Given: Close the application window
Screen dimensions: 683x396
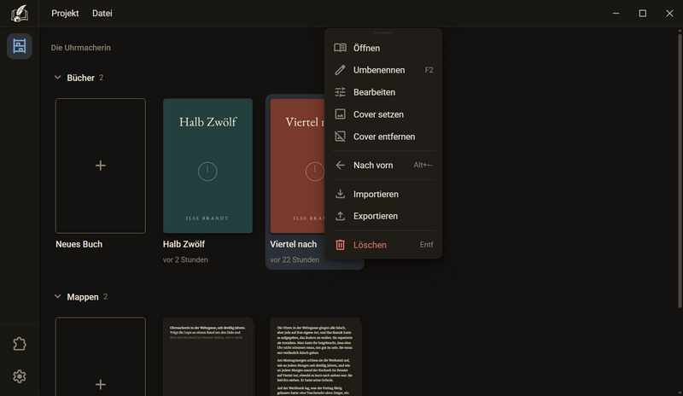Looking at the screenshot, I should click(x=669, y=14).
